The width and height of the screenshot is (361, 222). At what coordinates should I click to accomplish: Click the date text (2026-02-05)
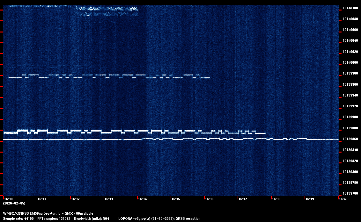[14, 203]
